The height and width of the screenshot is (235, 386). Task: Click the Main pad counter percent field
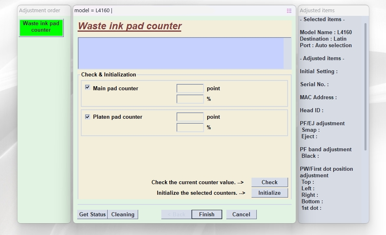(x=190, y=99)
